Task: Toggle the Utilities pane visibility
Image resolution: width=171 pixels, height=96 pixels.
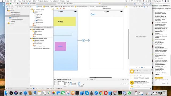Action: click(x=150, y=4)
